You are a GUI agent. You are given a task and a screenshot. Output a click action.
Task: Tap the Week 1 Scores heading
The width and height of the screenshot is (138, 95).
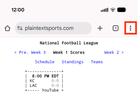pyautogui.click(x=69, y=52)
